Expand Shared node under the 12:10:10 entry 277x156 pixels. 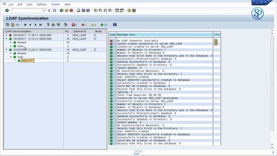[11, 42]
